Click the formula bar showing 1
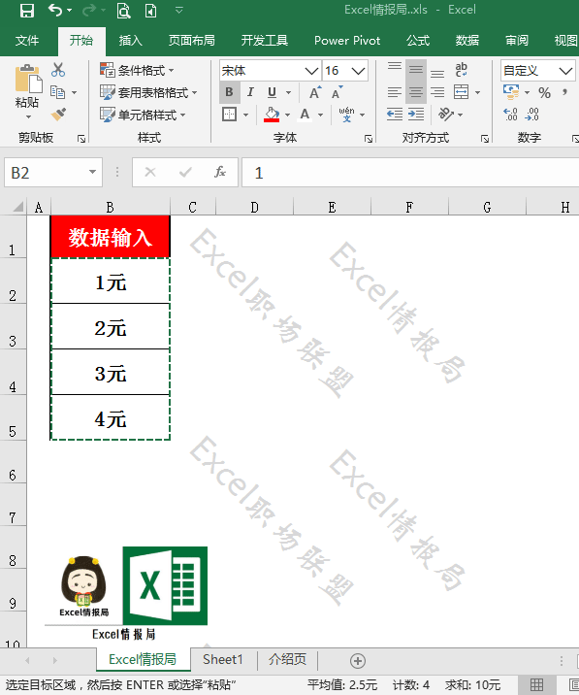Screen dimensions: 579x695 (x=410, y=173)
